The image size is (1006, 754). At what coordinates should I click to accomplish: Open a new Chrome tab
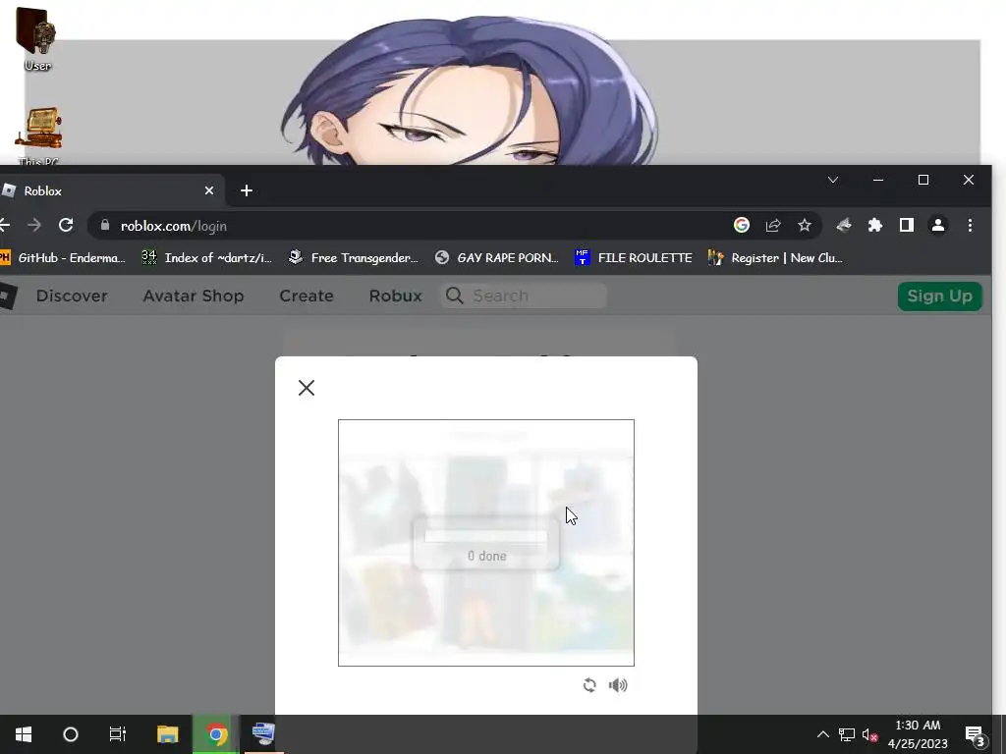247,190
